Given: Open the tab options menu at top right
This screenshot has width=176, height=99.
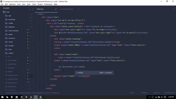Looking at the screenshot, I should [x=174, y=9].
